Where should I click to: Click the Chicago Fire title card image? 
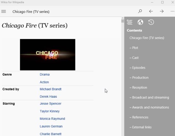coord(47,55)
